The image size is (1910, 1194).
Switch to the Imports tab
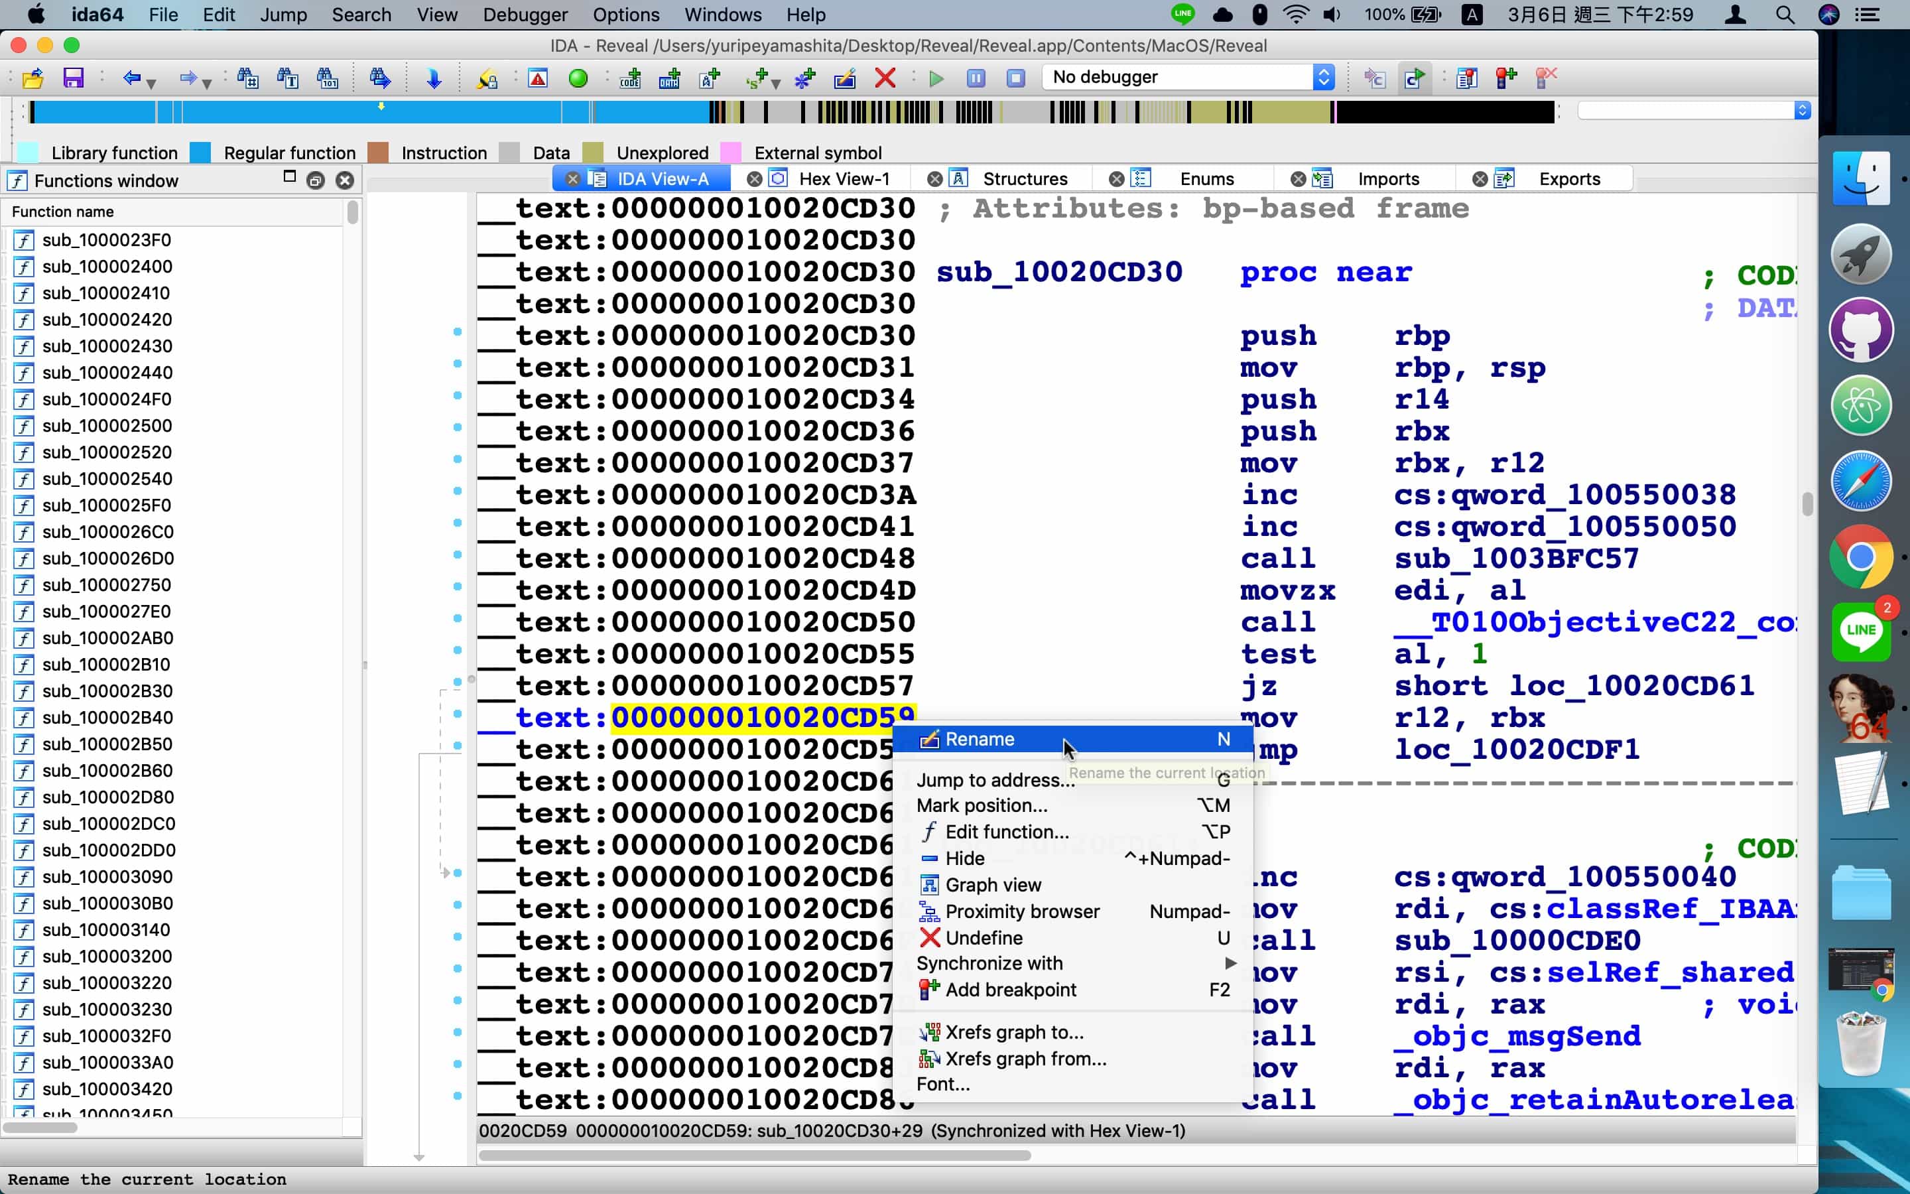tap(1387, 179)
